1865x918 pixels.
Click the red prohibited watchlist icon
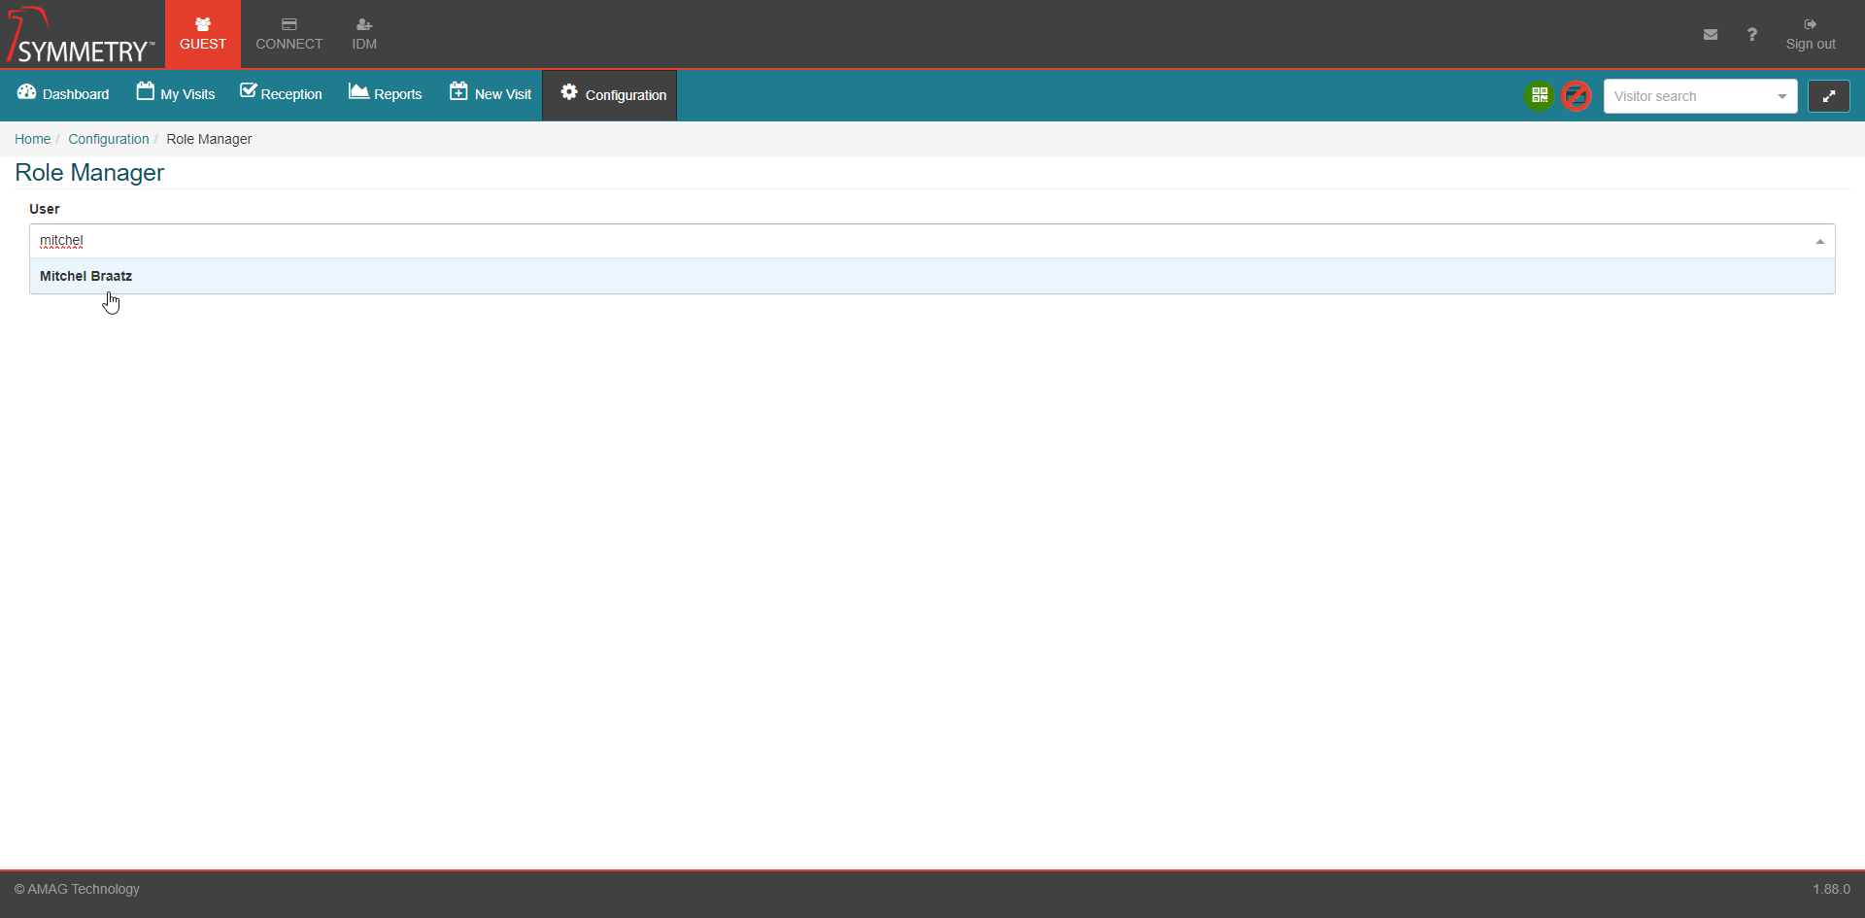[1576, 95]
